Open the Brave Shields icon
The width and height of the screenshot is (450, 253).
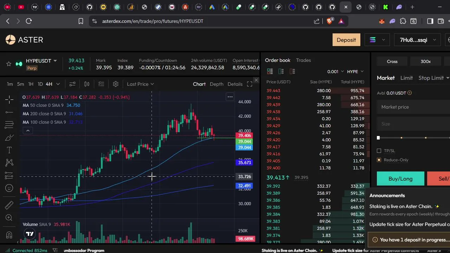329,21
